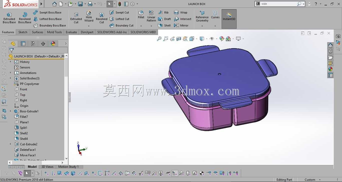Open the Mold Tools tab

(x=54, y=32)
